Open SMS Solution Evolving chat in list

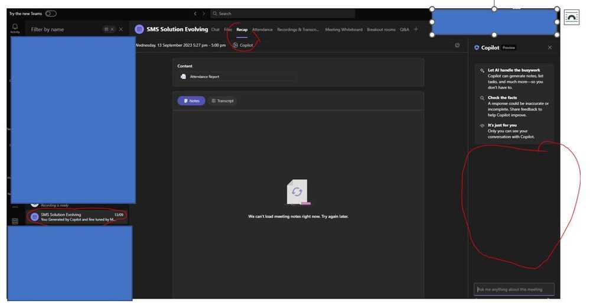tap(77, 217)
